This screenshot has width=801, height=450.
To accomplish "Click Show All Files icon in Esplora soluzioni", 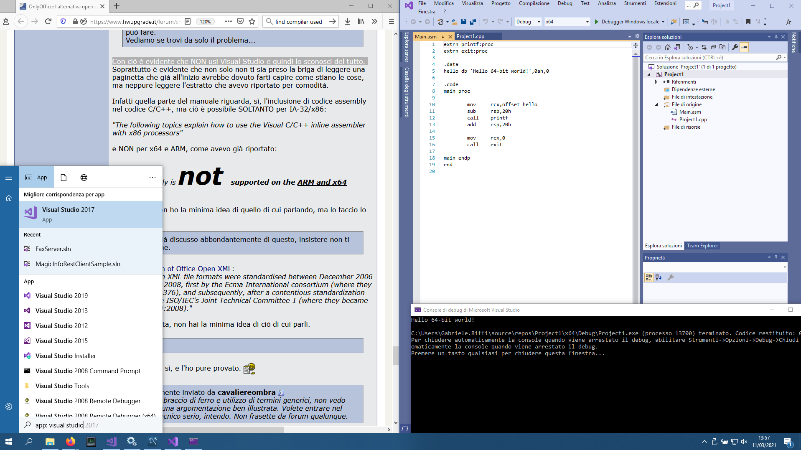I will click(x=722, y=47).
